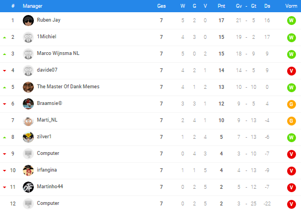Click Ruben Jay's sunglasses avatar

pyautogui.click(x=28, y=21)
